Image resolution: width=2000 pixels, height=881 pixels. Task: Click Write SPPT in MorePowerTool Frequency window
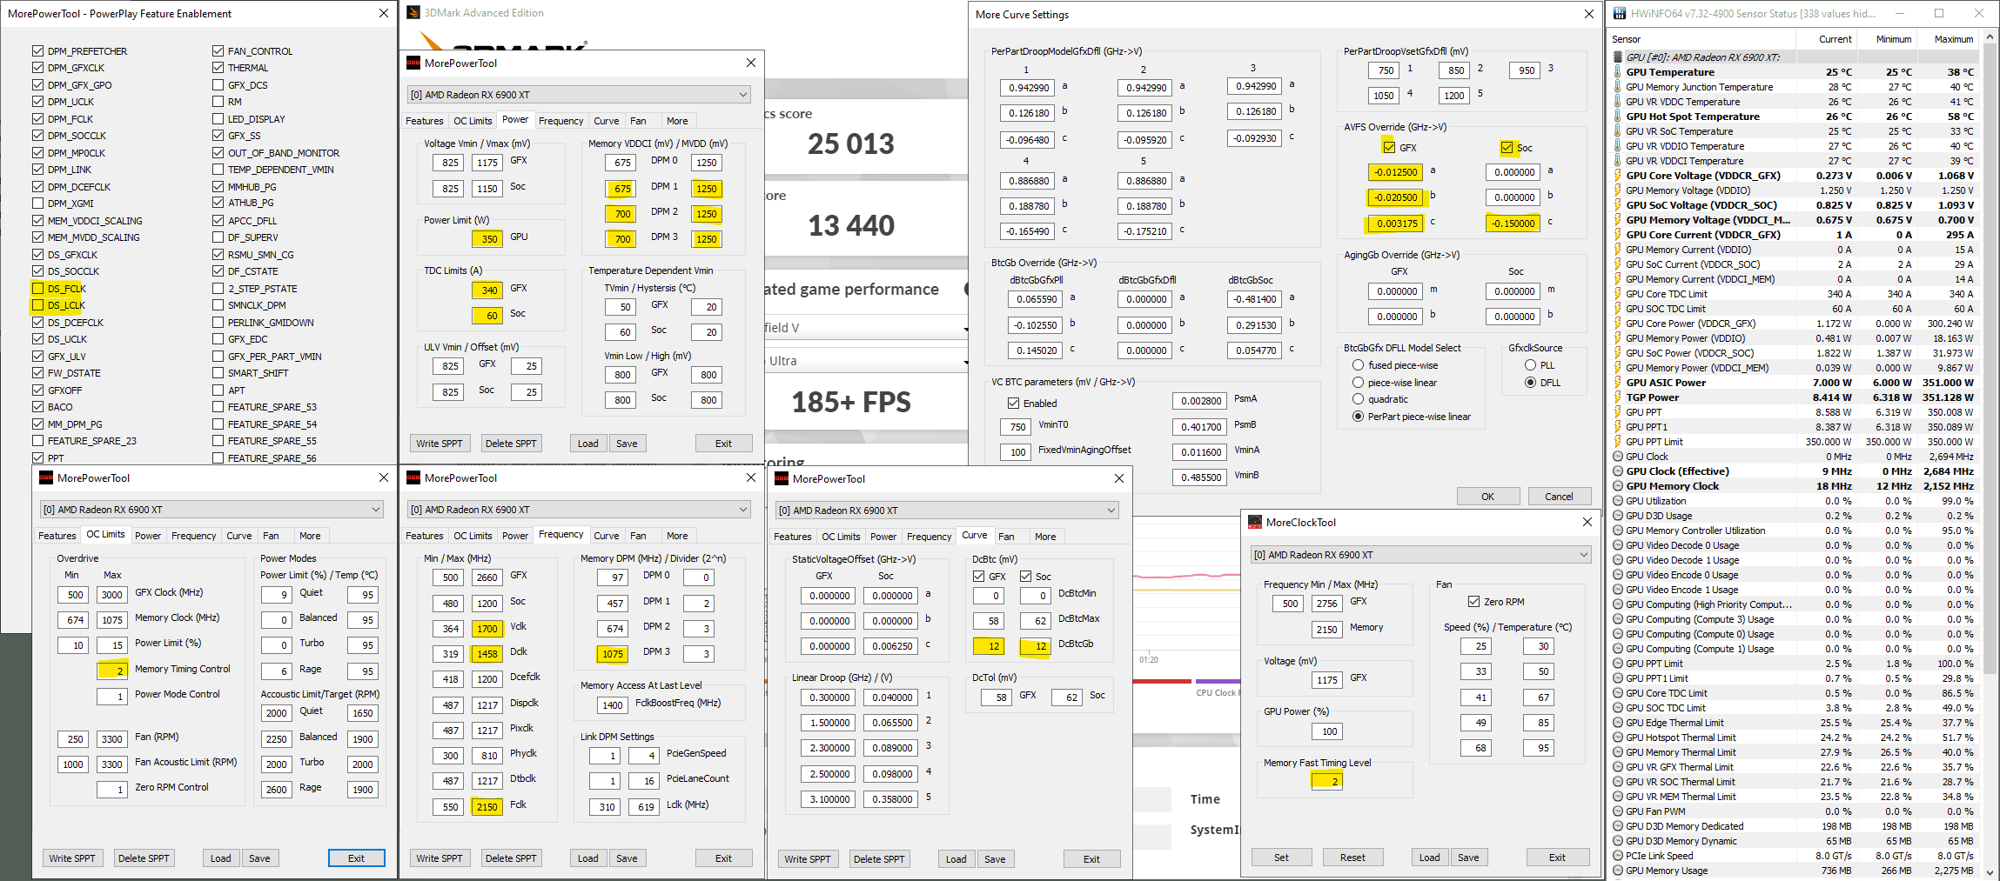coord(440,858)
